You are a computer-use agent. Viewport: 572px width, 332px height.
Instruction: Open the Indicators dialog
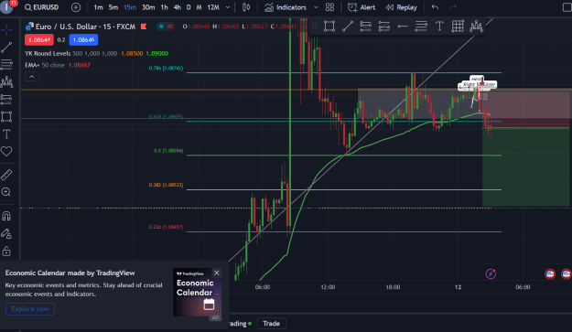click(x=286, y=7)
